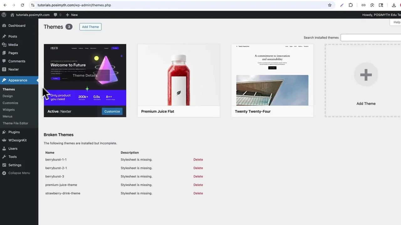401x225 pixels.
Task: Click the home icon beside tutorials.posimyth.com
Action: point(12,15)
